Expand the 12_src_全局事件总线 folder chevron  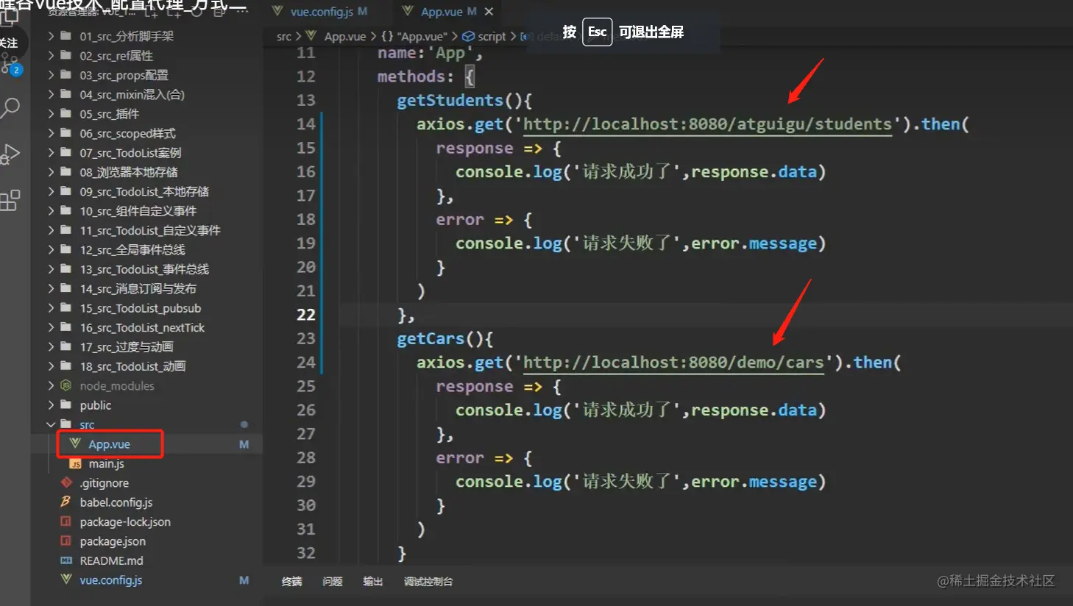pos(51,249)
